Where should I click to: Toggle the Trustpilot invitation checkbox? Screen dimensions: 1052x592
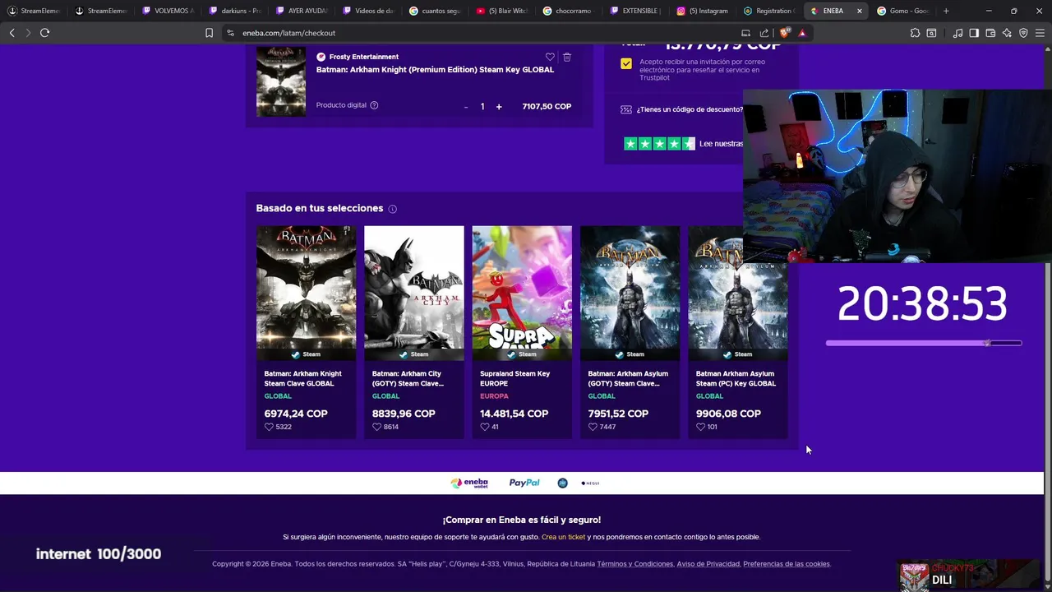point(626,63)
